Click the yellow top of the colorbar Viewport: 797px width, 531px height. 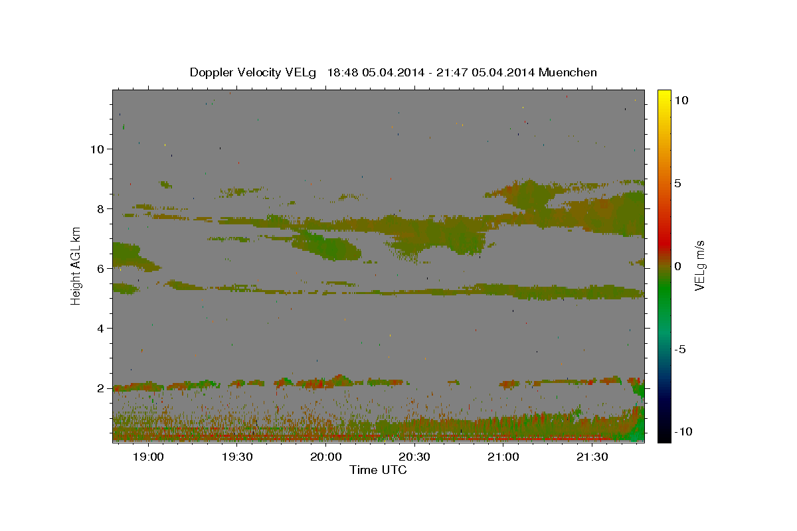click(664, 96)
